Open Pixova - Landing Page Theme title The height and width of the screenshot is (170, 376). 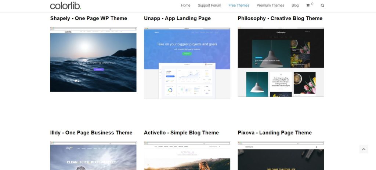[275, 133]
